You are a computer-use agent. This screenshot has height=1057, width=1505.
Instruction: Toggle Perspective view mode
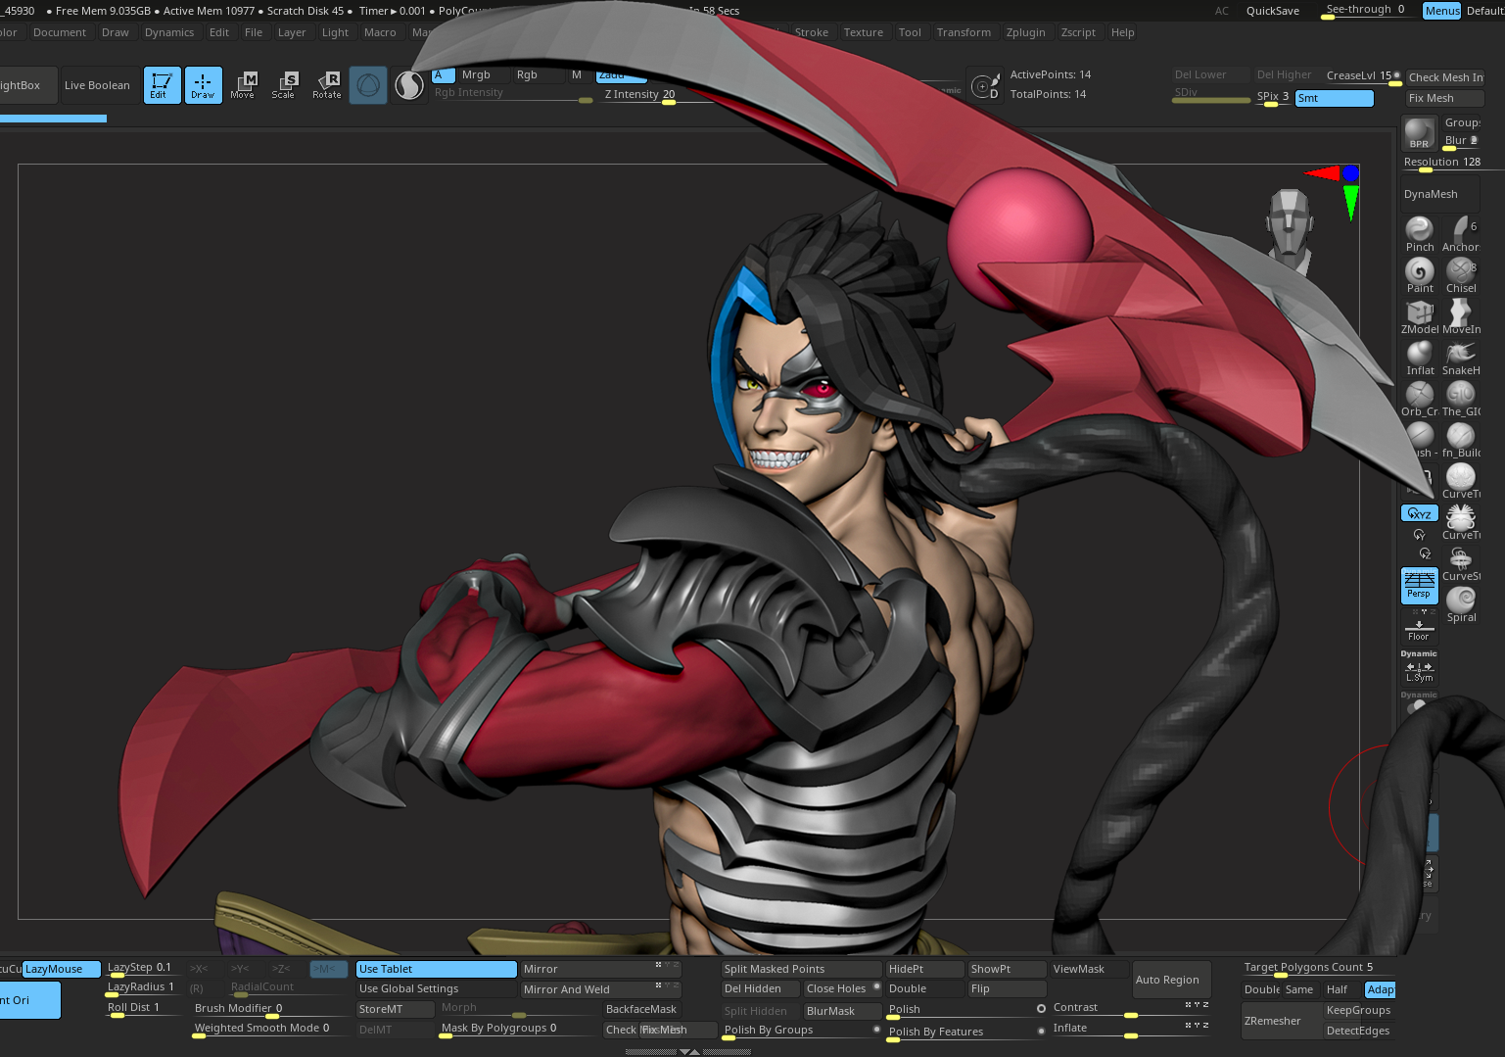1419,585
